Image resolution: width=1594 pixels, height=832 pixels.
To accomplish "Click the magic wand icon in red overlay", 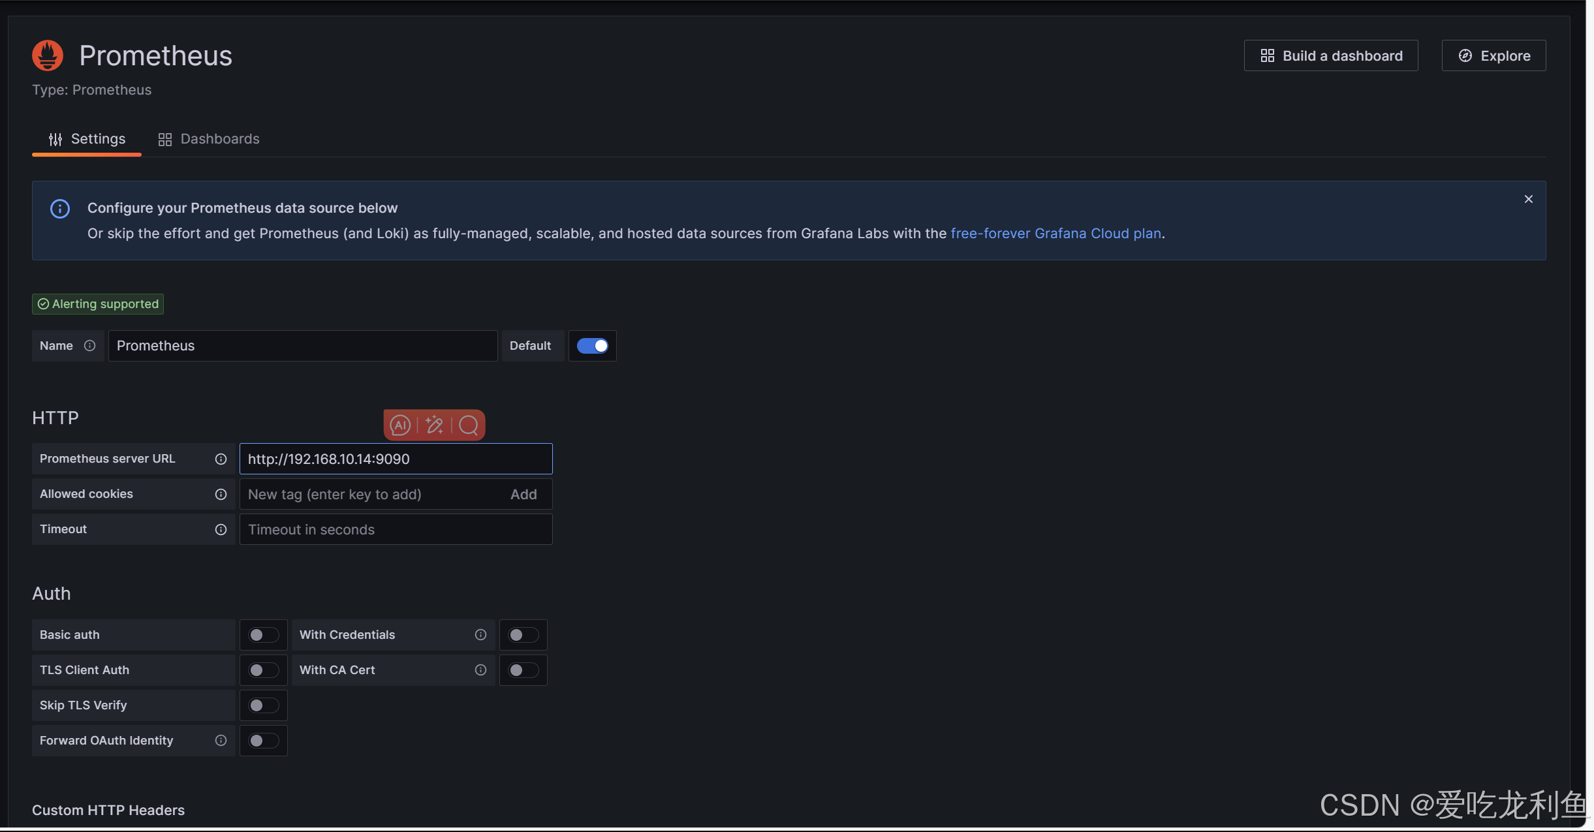I will (434, 425).
